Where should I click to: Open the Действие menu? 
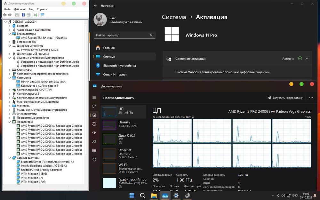tap(20, 9)
